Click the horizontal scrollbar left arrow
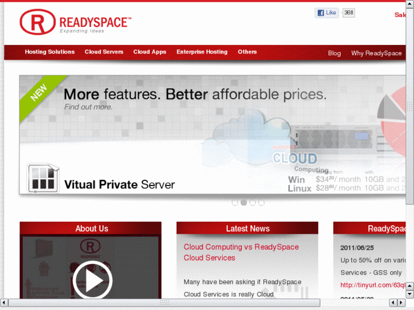414x310 pixels. click(x=3, y=303)
